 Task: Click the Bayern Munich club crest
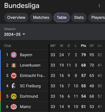pos(14,55)
